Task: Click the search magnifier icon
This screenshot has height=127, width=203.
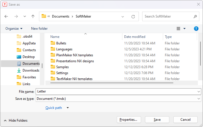Action: [195, 16]
